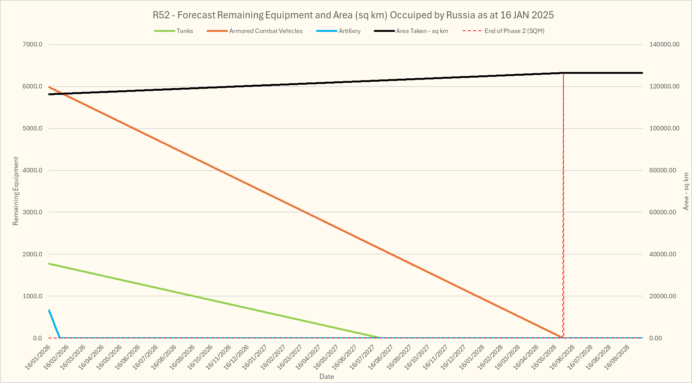Click the chart title text
Image resolution: width=692 pixels, height=383 pixels.
coord(353,15)
